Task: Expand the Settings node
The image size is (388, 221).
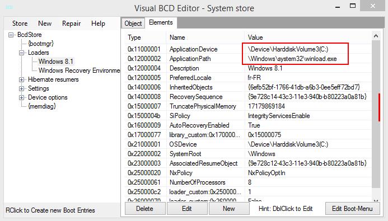Action: (x=21, y=88)
